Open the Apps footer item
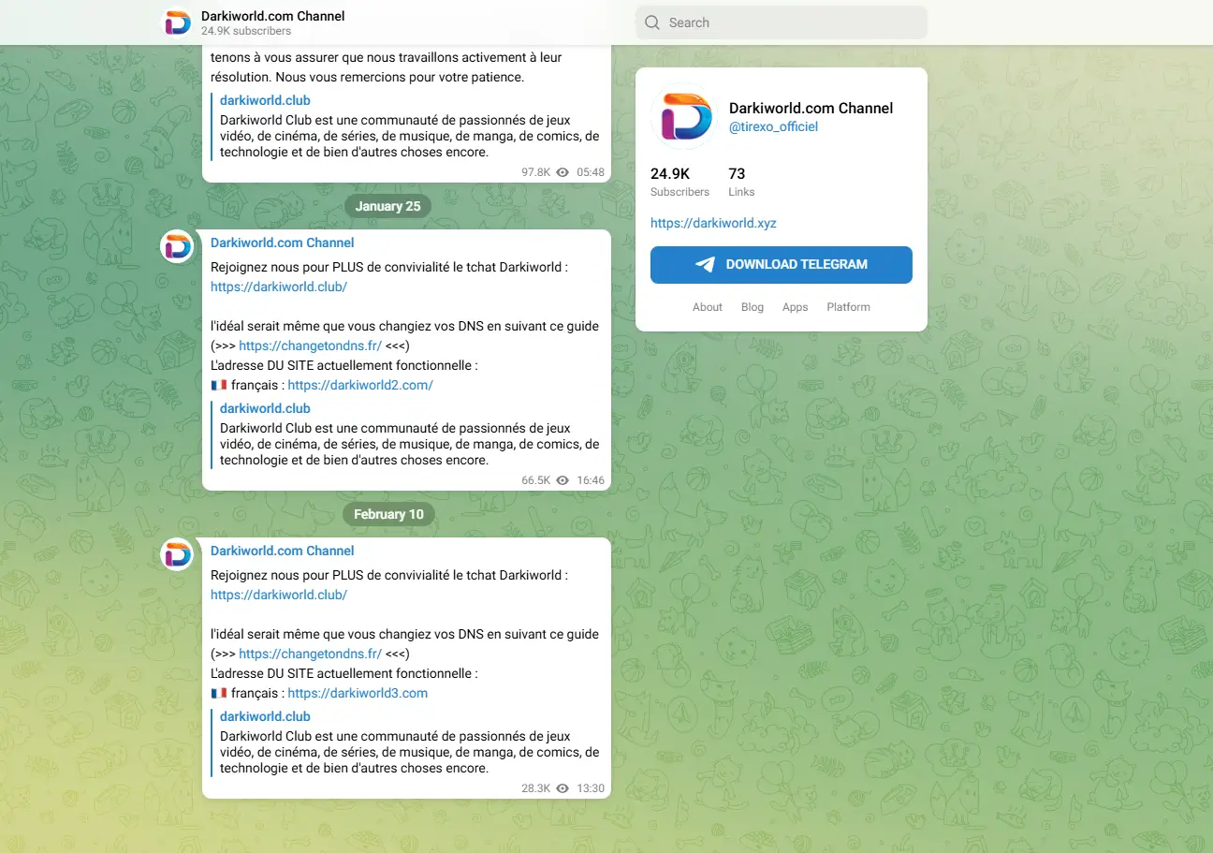 click(x=795, y=307)
